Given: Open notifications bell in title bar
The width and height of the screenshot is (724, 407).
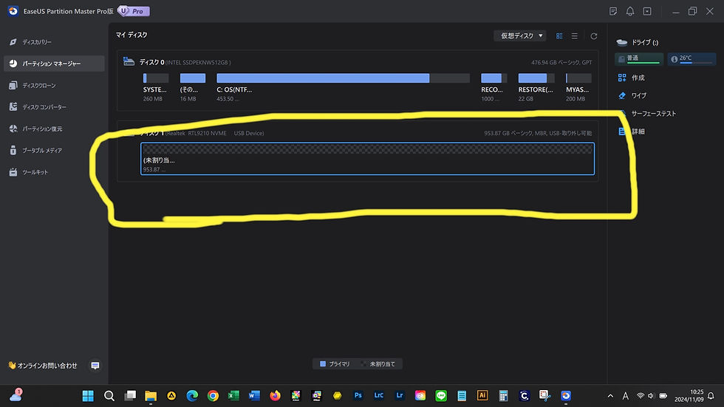Looking at the screenshot, I should (x=629, y=11).
